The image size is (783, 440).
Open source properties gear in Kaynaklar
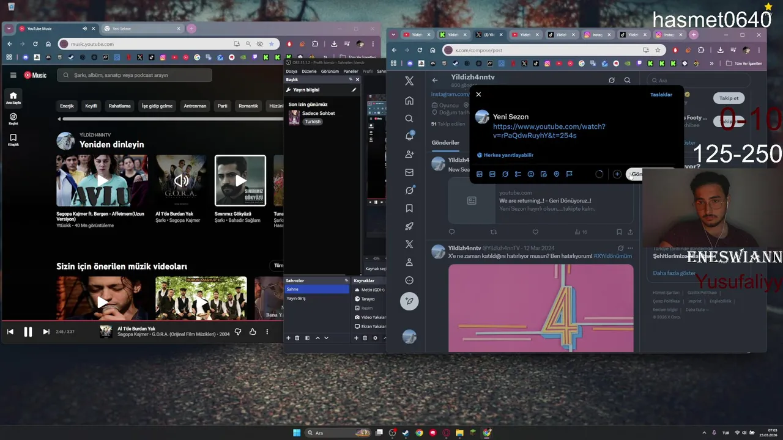(x=375, y=338)
